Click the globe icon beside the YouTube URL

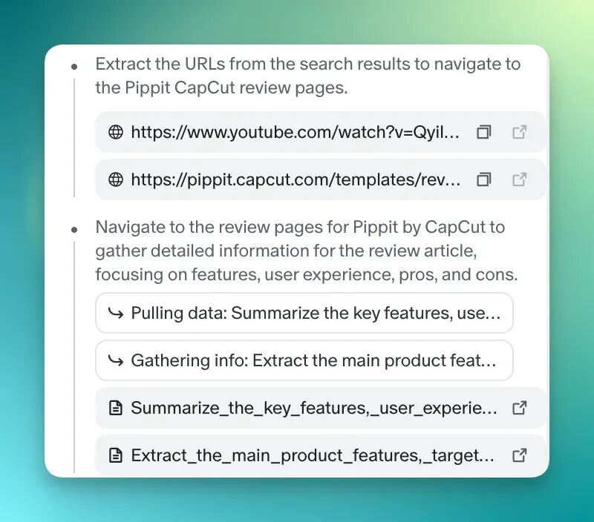116,133
